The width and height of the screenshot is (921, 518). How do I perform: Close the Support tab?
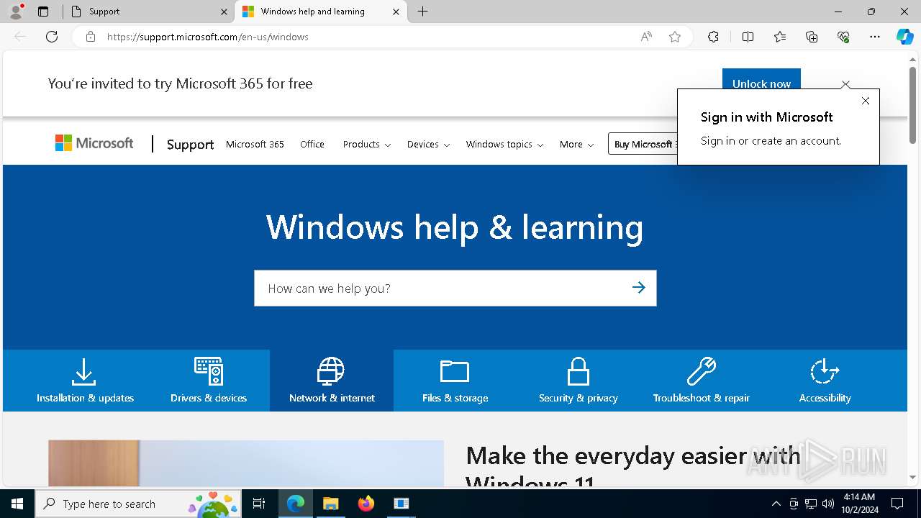(224, 12)
